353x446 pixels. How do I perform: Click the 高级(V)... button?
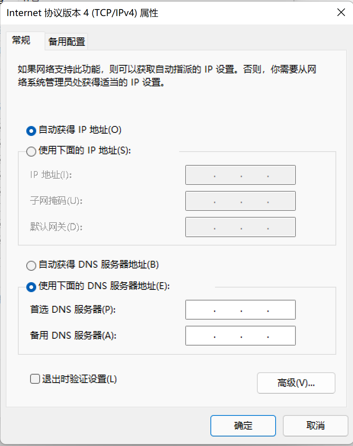pos(296,383)
